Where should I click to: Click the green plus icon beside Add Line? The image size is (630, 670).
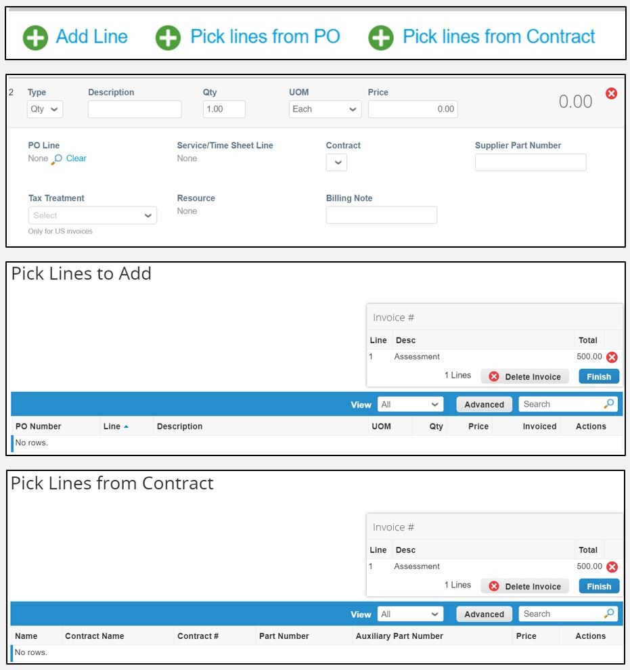coord(35,38)
